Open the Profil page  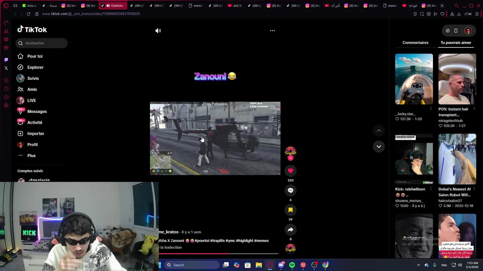(x=32, y=145)
